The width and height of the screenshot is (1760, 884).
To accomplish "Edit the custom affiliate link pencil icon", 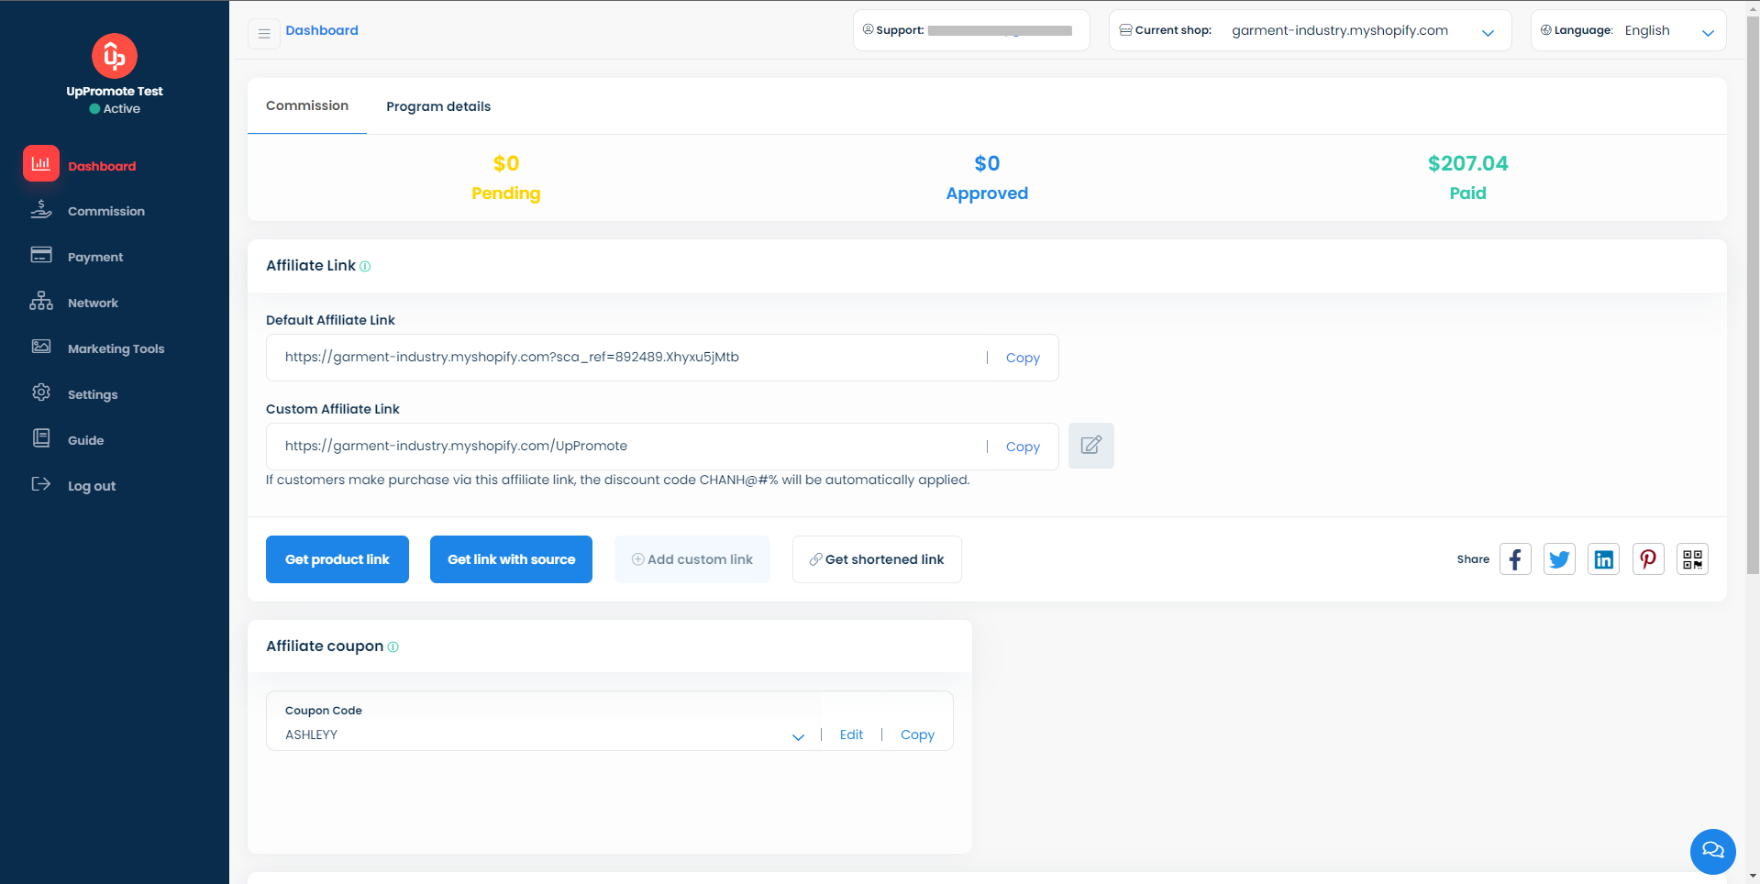I will point(1090,446).
